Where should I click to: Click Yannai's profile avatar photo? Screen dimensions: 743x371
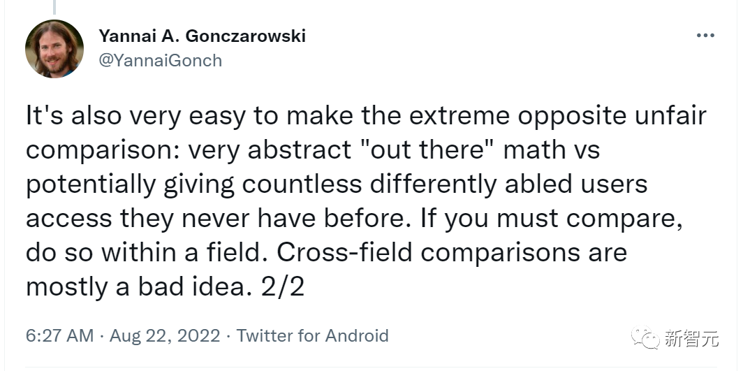click(x=54, y=48)
